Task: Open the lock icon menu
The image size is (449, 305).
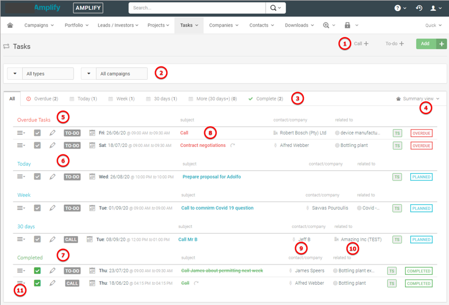Action: [x=347, y=25]
